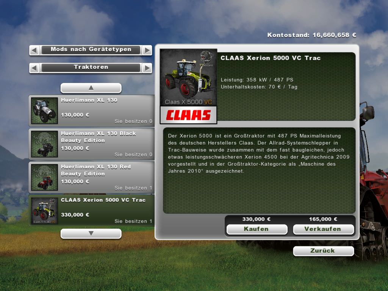Click the Leistung: 358 kW / 487 PS line
This screenshot has height=291, width=388.
click(257, 80)
